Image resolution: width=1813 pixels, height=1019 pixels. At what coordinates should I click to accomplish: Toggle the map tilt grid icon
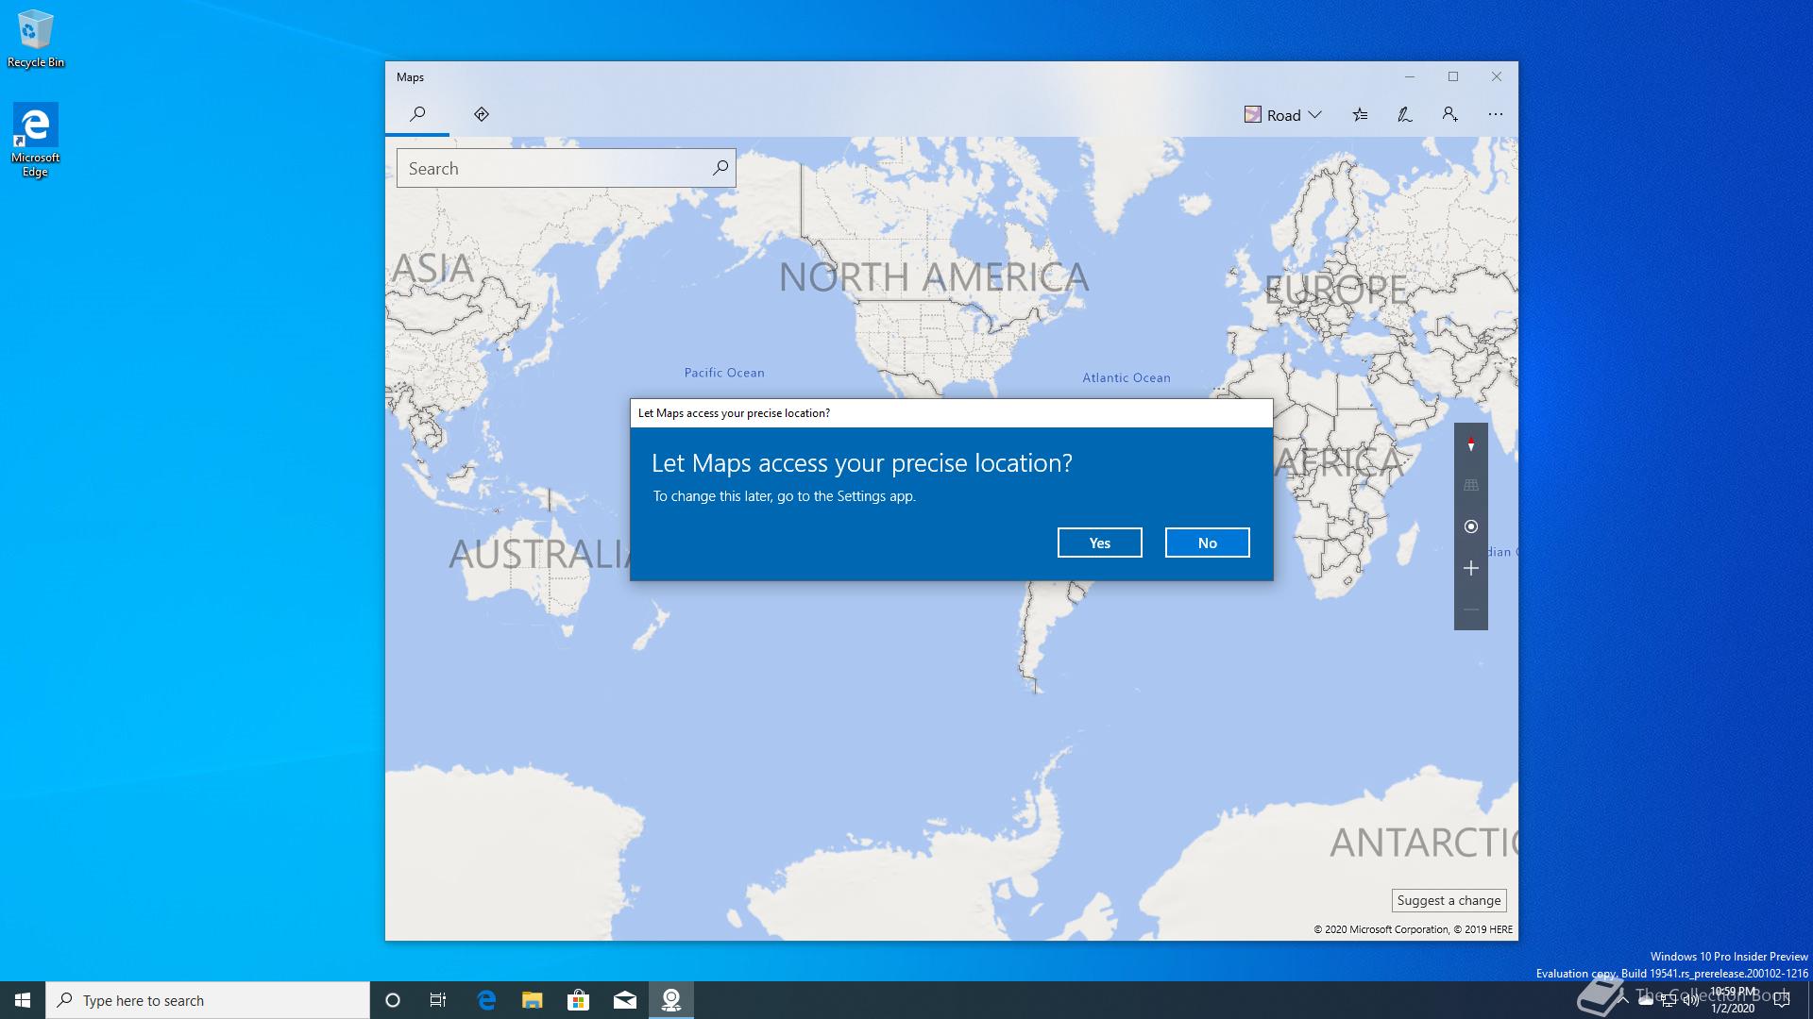[1471, 485]
